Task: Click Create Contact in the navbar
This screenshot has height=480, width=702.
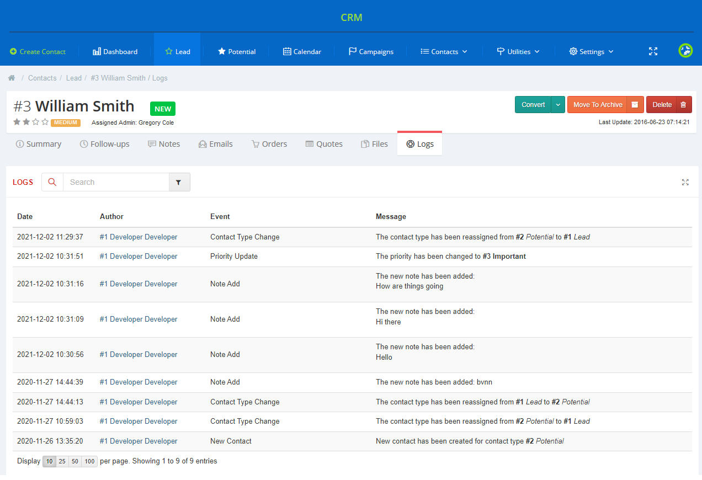Action: [x=38, y=51]
